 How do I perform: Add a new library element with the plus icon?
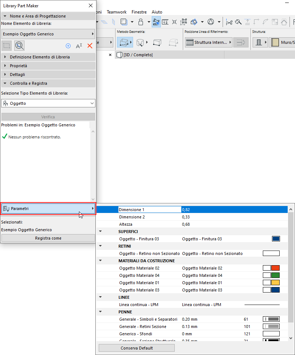click(68, 45)
